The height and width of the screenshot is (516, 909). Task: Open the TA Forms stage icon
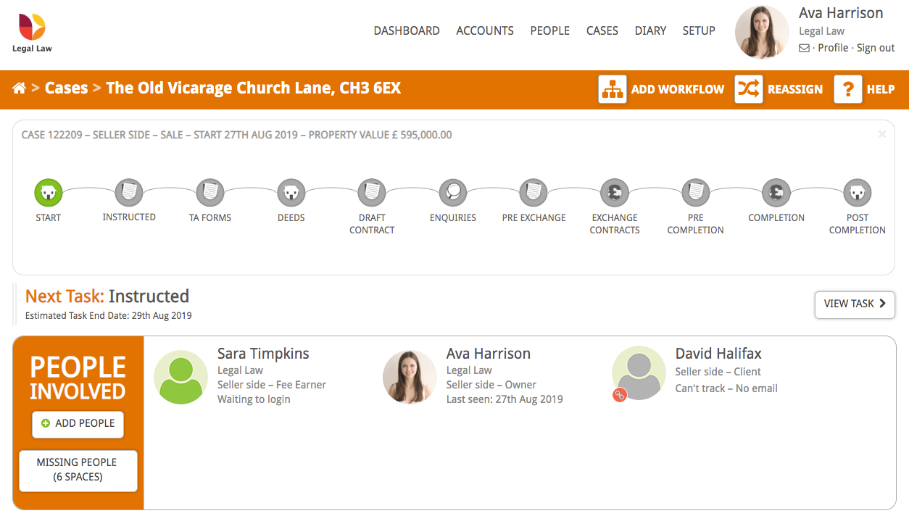[x=210, y=193]
